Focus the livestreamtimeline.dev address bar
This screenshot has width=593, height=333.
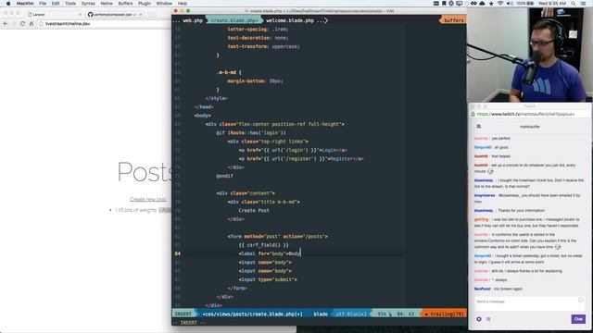[104, 23]
